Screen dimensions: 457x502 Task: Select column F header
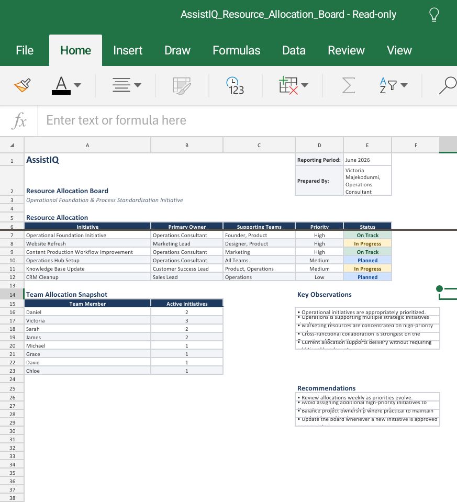[416, 146]
